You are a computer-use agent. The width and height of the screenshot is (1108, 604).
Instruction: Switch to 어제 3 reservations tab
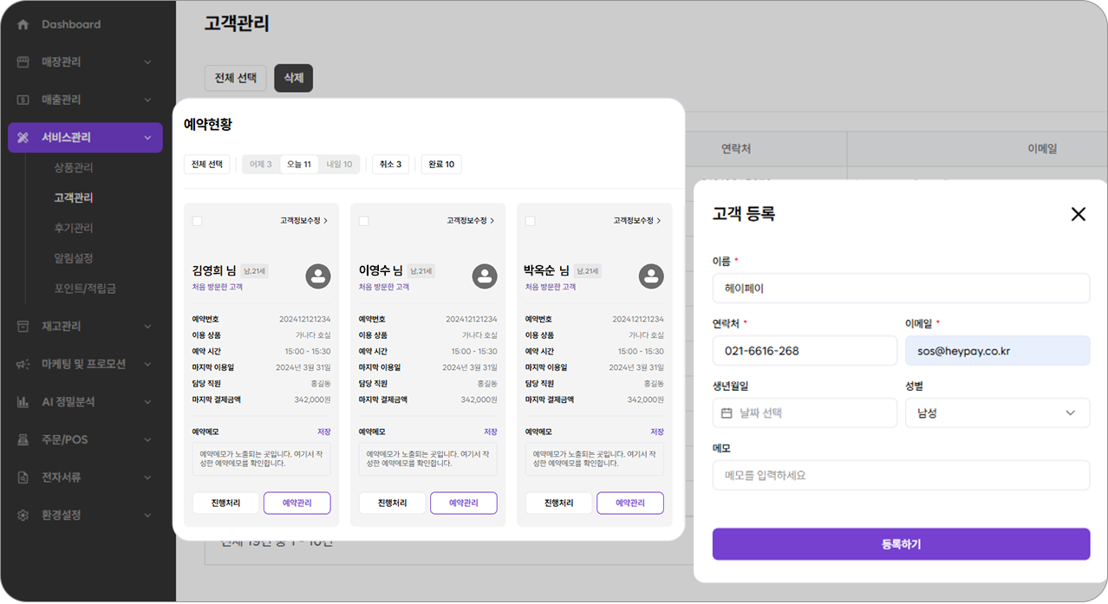point(261,165)
